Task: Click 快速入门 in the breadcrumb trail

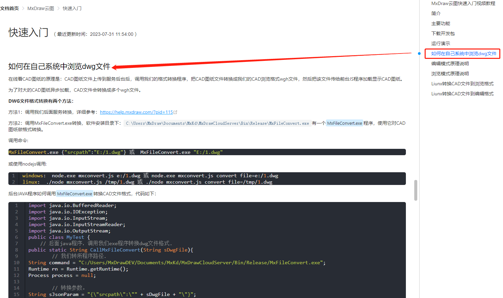Action: 72,8
